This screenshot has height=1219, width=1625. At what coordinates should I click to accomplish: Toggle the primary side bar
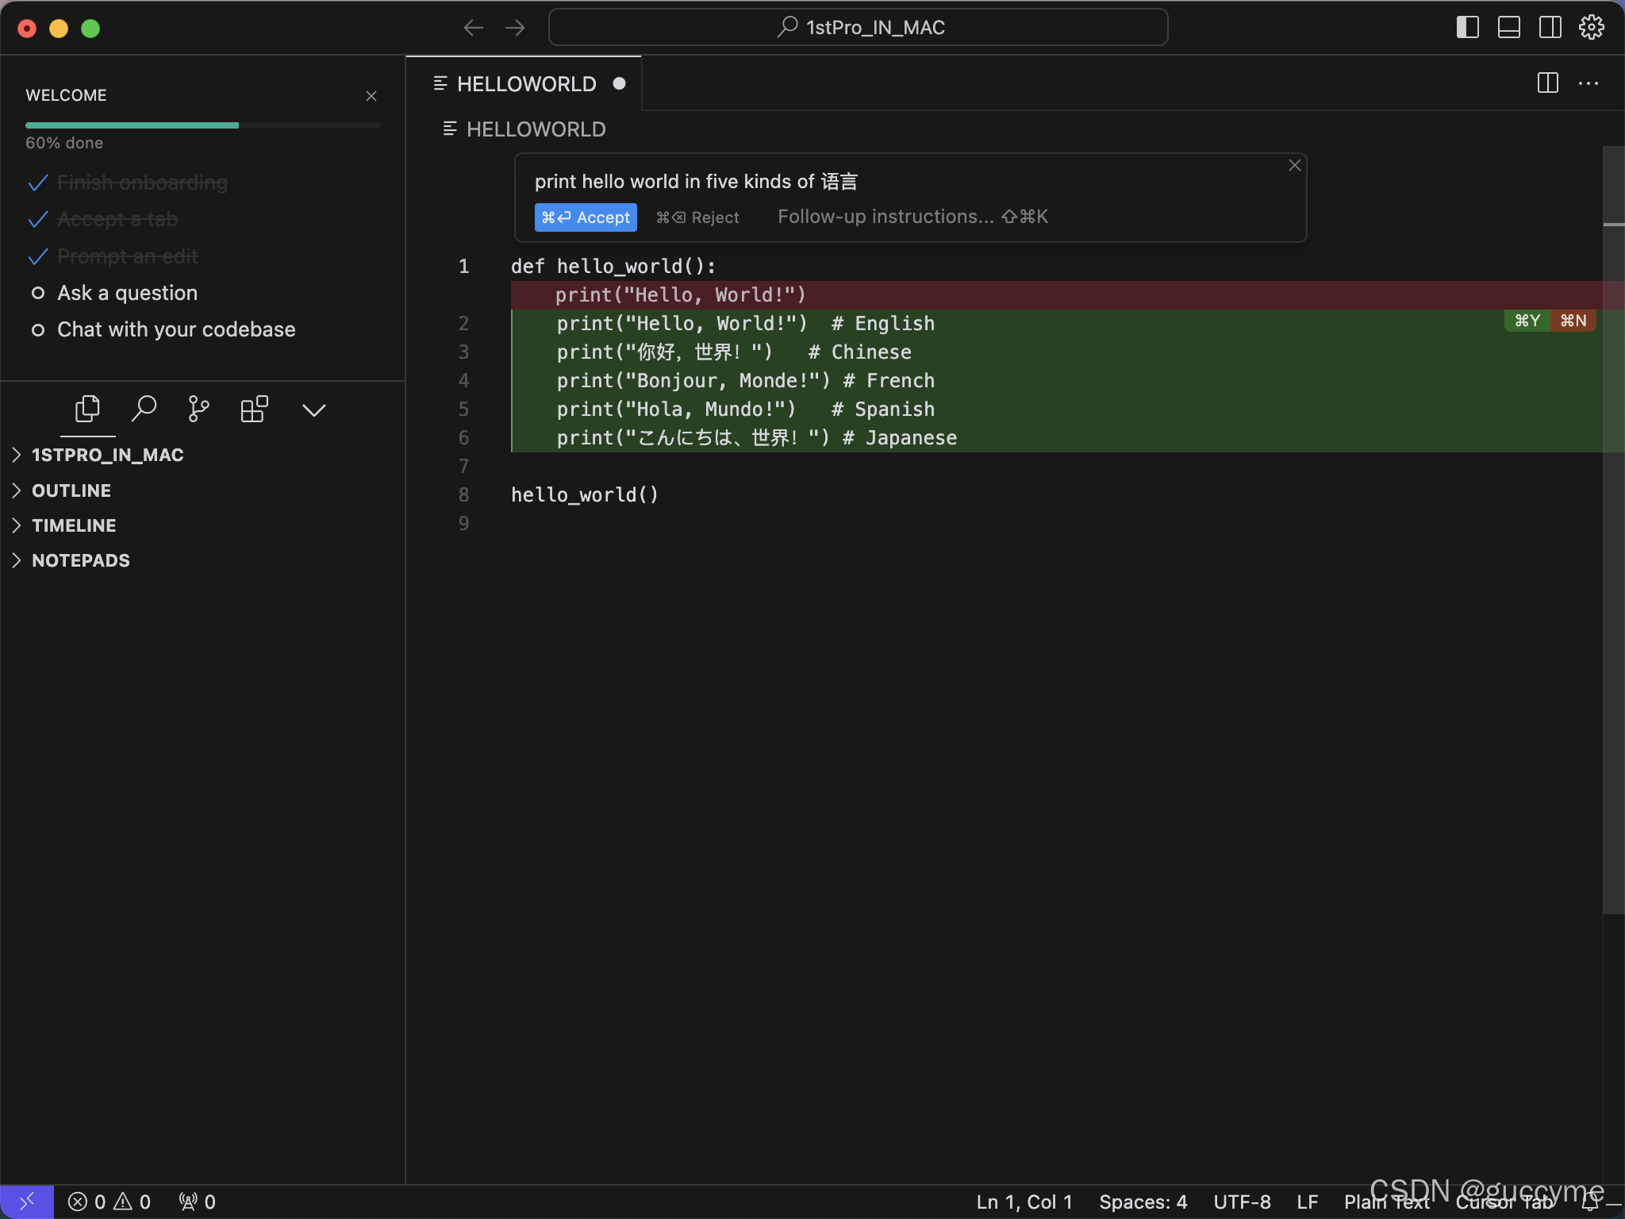click(x=1467, y=28)
